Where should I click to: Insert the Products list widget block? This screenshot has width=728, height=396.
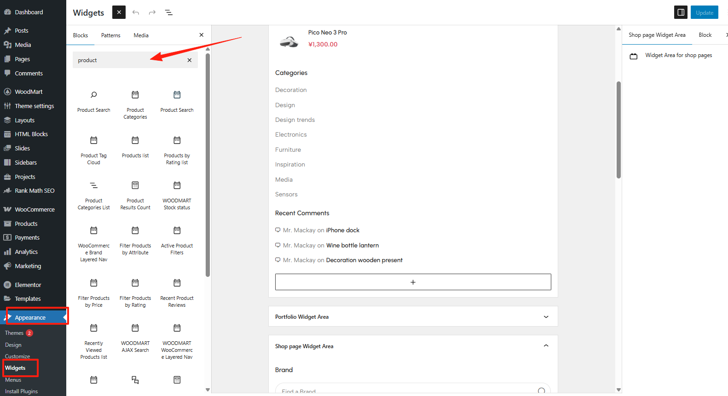(x=135, y=147)
